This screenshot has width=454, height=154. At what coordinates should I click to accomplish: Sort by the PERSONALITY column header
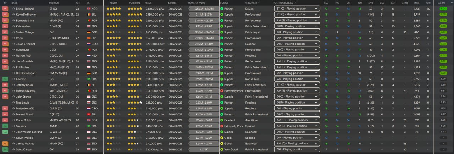coord(252,2)
